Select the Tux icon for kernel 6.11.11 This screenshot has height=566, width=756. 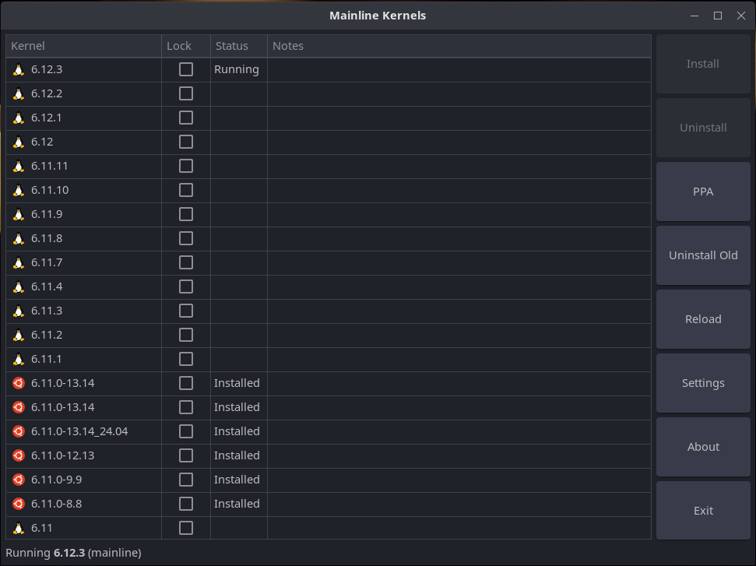(x=19, y=167)
